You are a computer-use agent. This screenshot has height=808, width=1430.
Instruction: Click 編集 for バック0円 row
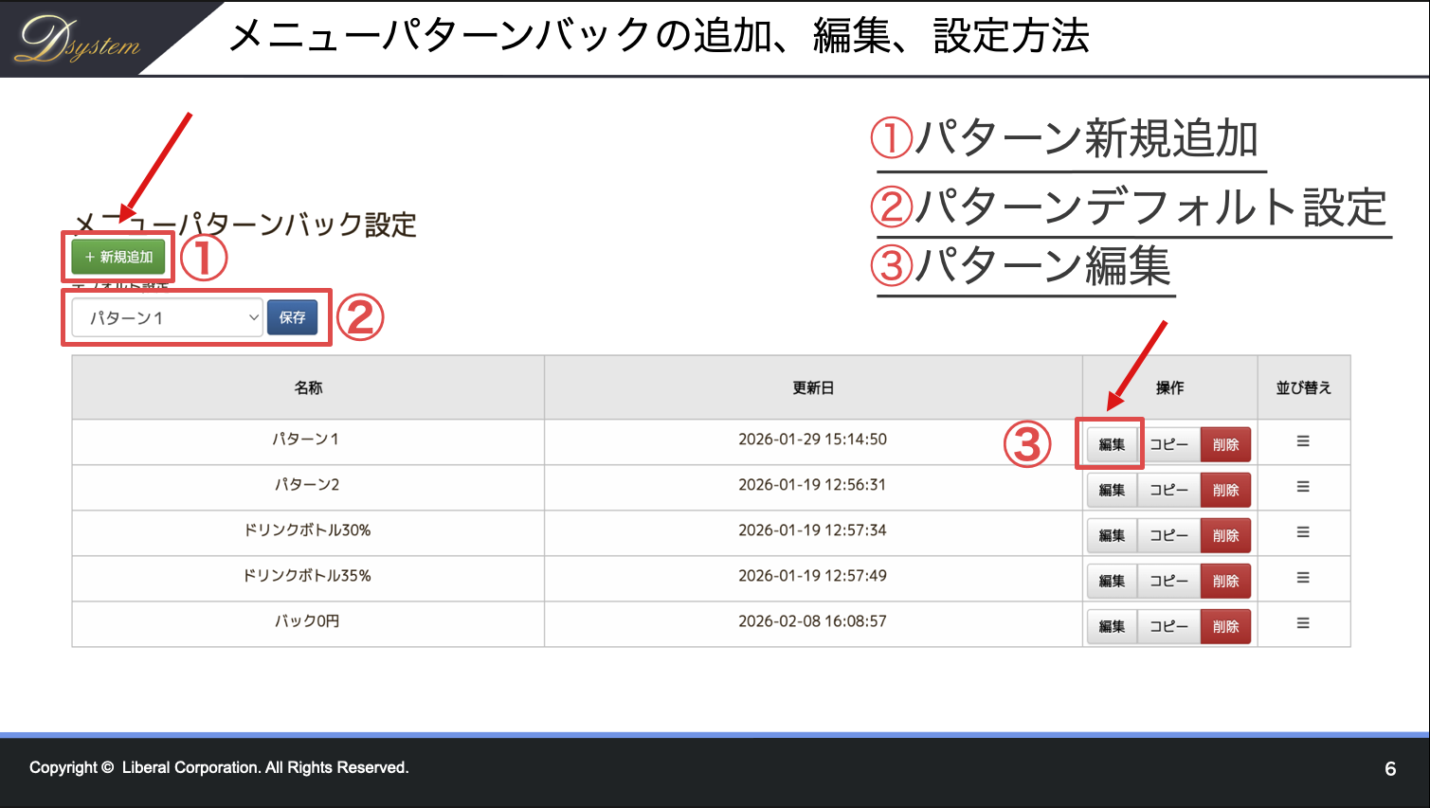click(x=1112, y=626)
